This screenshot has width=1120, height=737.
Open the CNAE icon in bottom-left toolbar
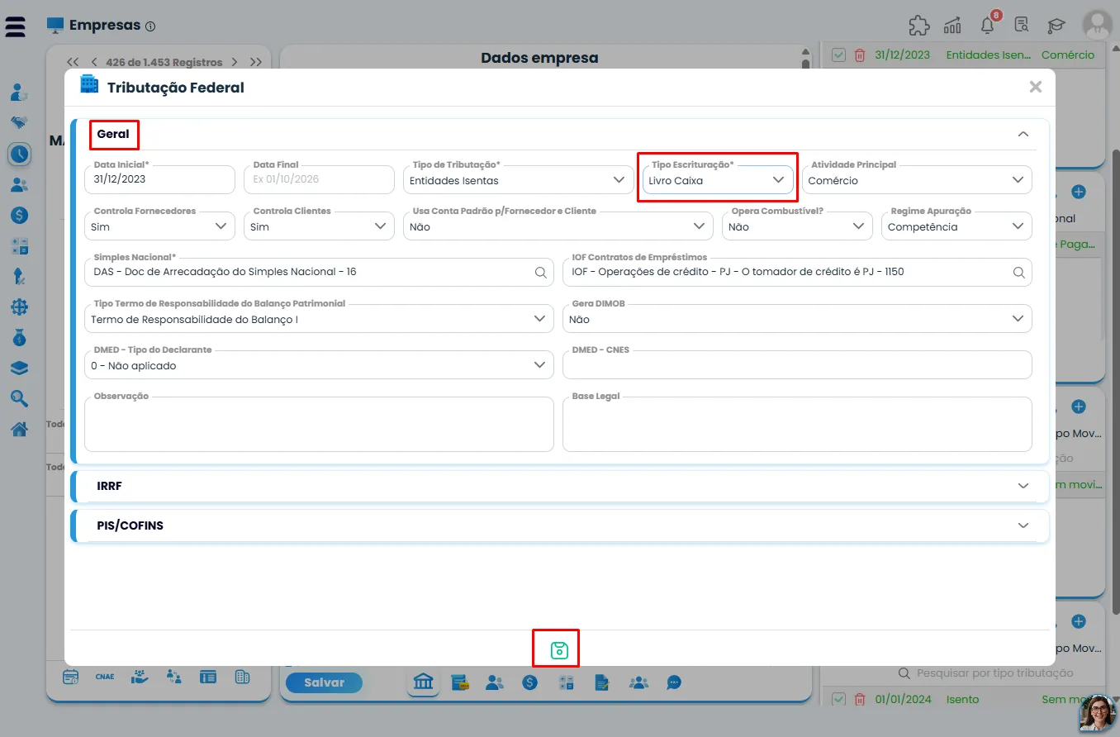tap(105, 677)
